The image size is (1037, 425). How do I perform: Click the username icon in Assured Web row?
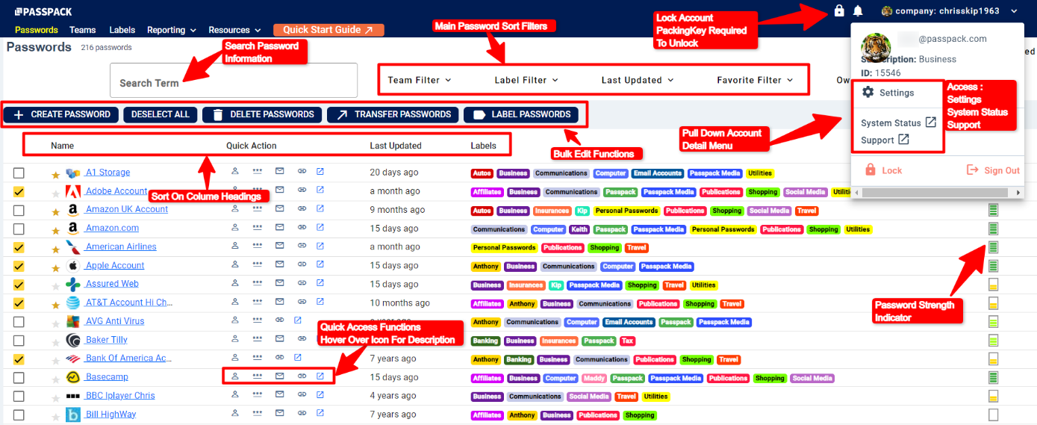[x=234, y=284]
